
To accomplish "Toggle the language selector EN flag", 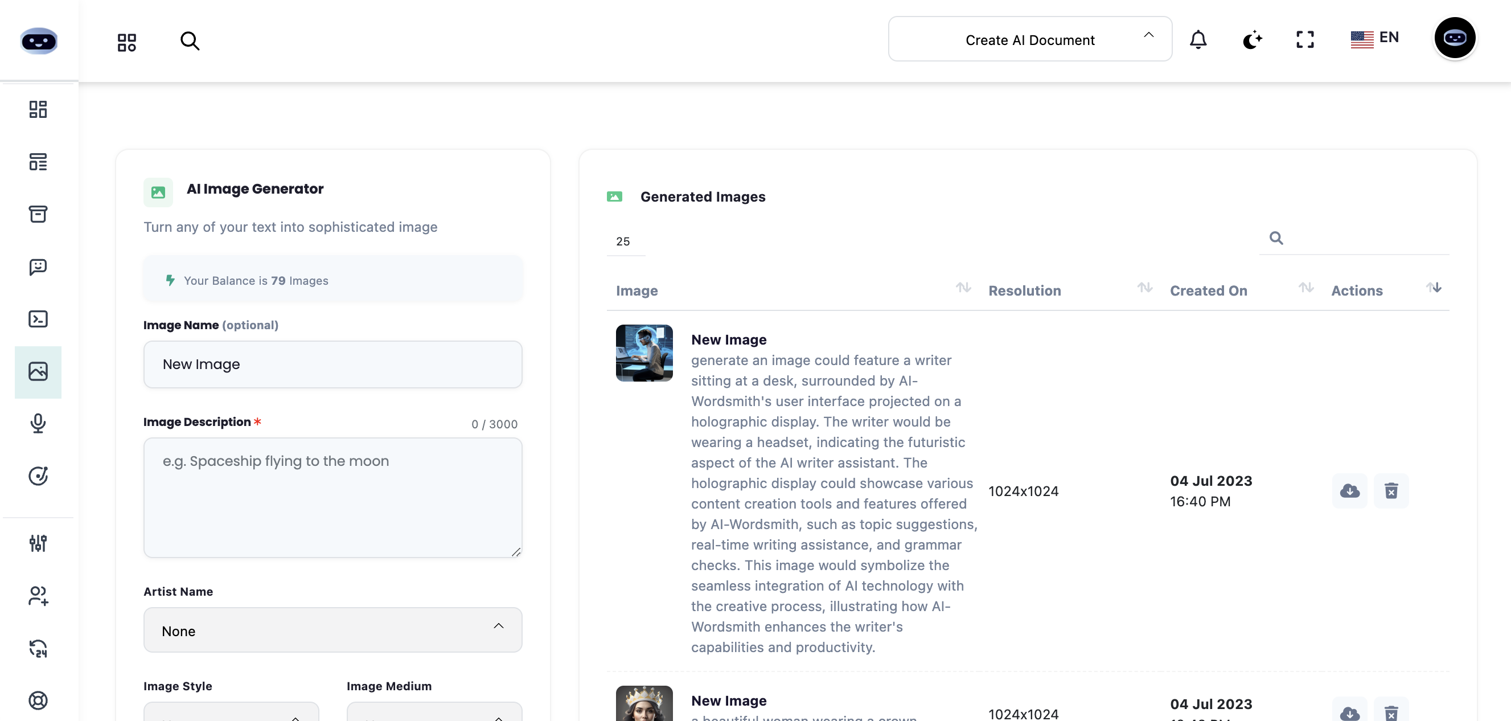I will click(1373, 39).
